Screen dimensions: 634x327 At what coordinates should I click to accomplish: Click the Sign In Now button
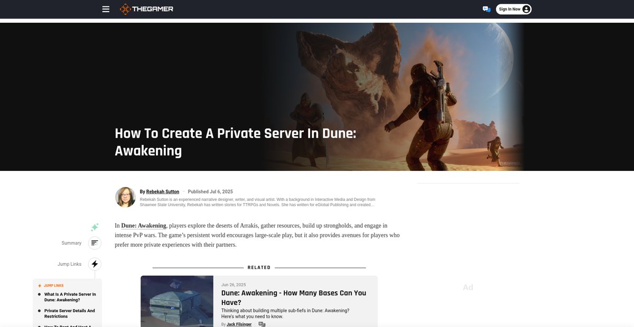(514, 9)
